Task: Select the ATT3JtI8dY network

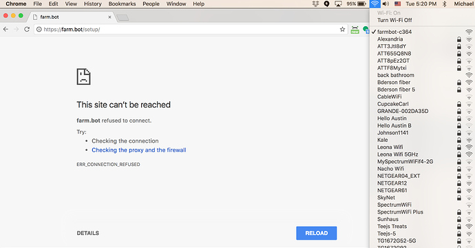Action: point(422,46)
